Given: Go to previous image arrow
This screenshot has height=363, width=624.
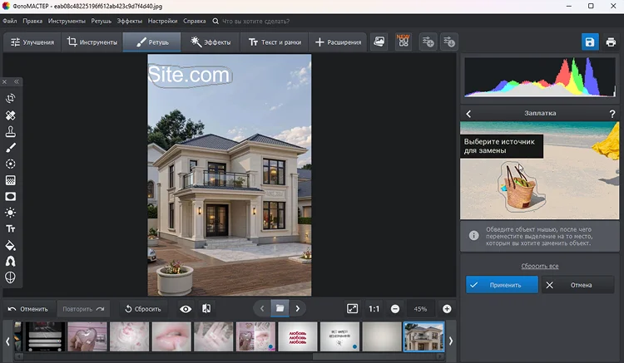Looking at the screenshot, I should click(x=262, y=308).
